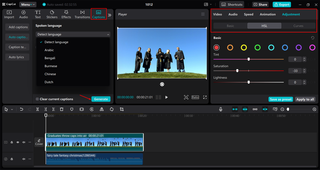Image resolution: width=320 pixels, height=170 pixels.
Task: Open the Ratio selector in player
Action: (x=195, y=97)
